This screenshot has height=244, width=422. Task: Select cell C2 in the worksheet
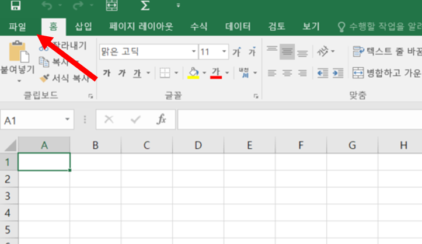[147, 179]
